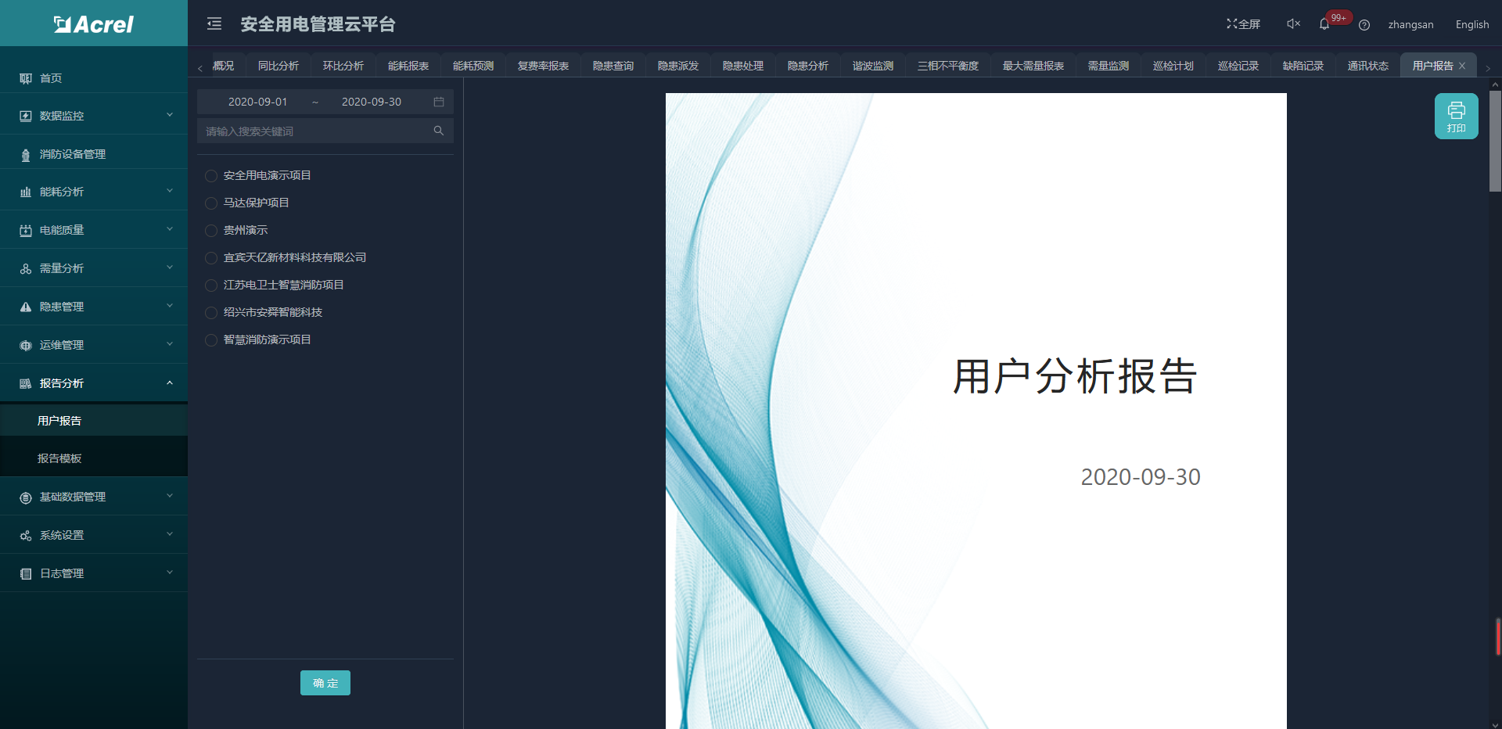Open the notification bell icon
Screen dimensions: 1502x729
pyautogui.click(x=1324, y=24)
